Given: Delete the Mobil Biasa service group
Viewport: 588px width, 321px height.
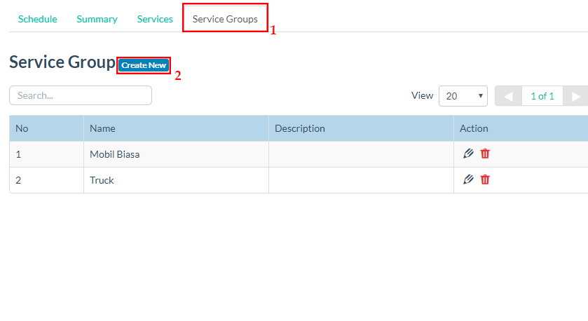Looking at the screenshot, I should (485, 154).
